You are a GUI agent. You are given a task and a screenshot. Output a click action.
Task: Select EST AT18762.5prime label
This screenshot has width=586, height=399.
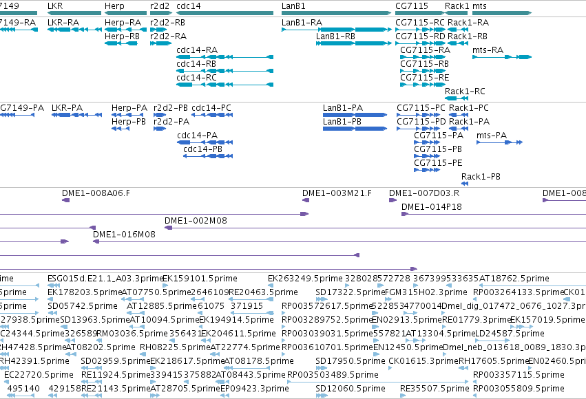click(x=514, y=279)
